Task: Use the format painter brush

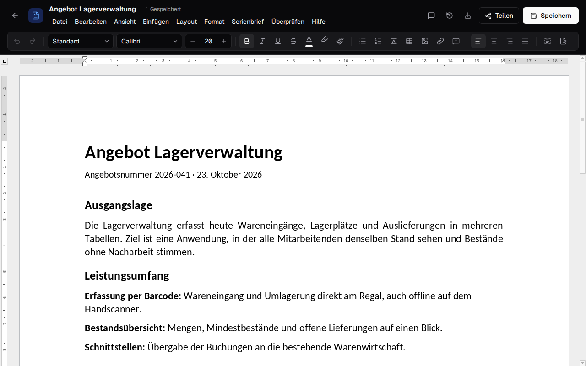Action: tap(340, 41)
